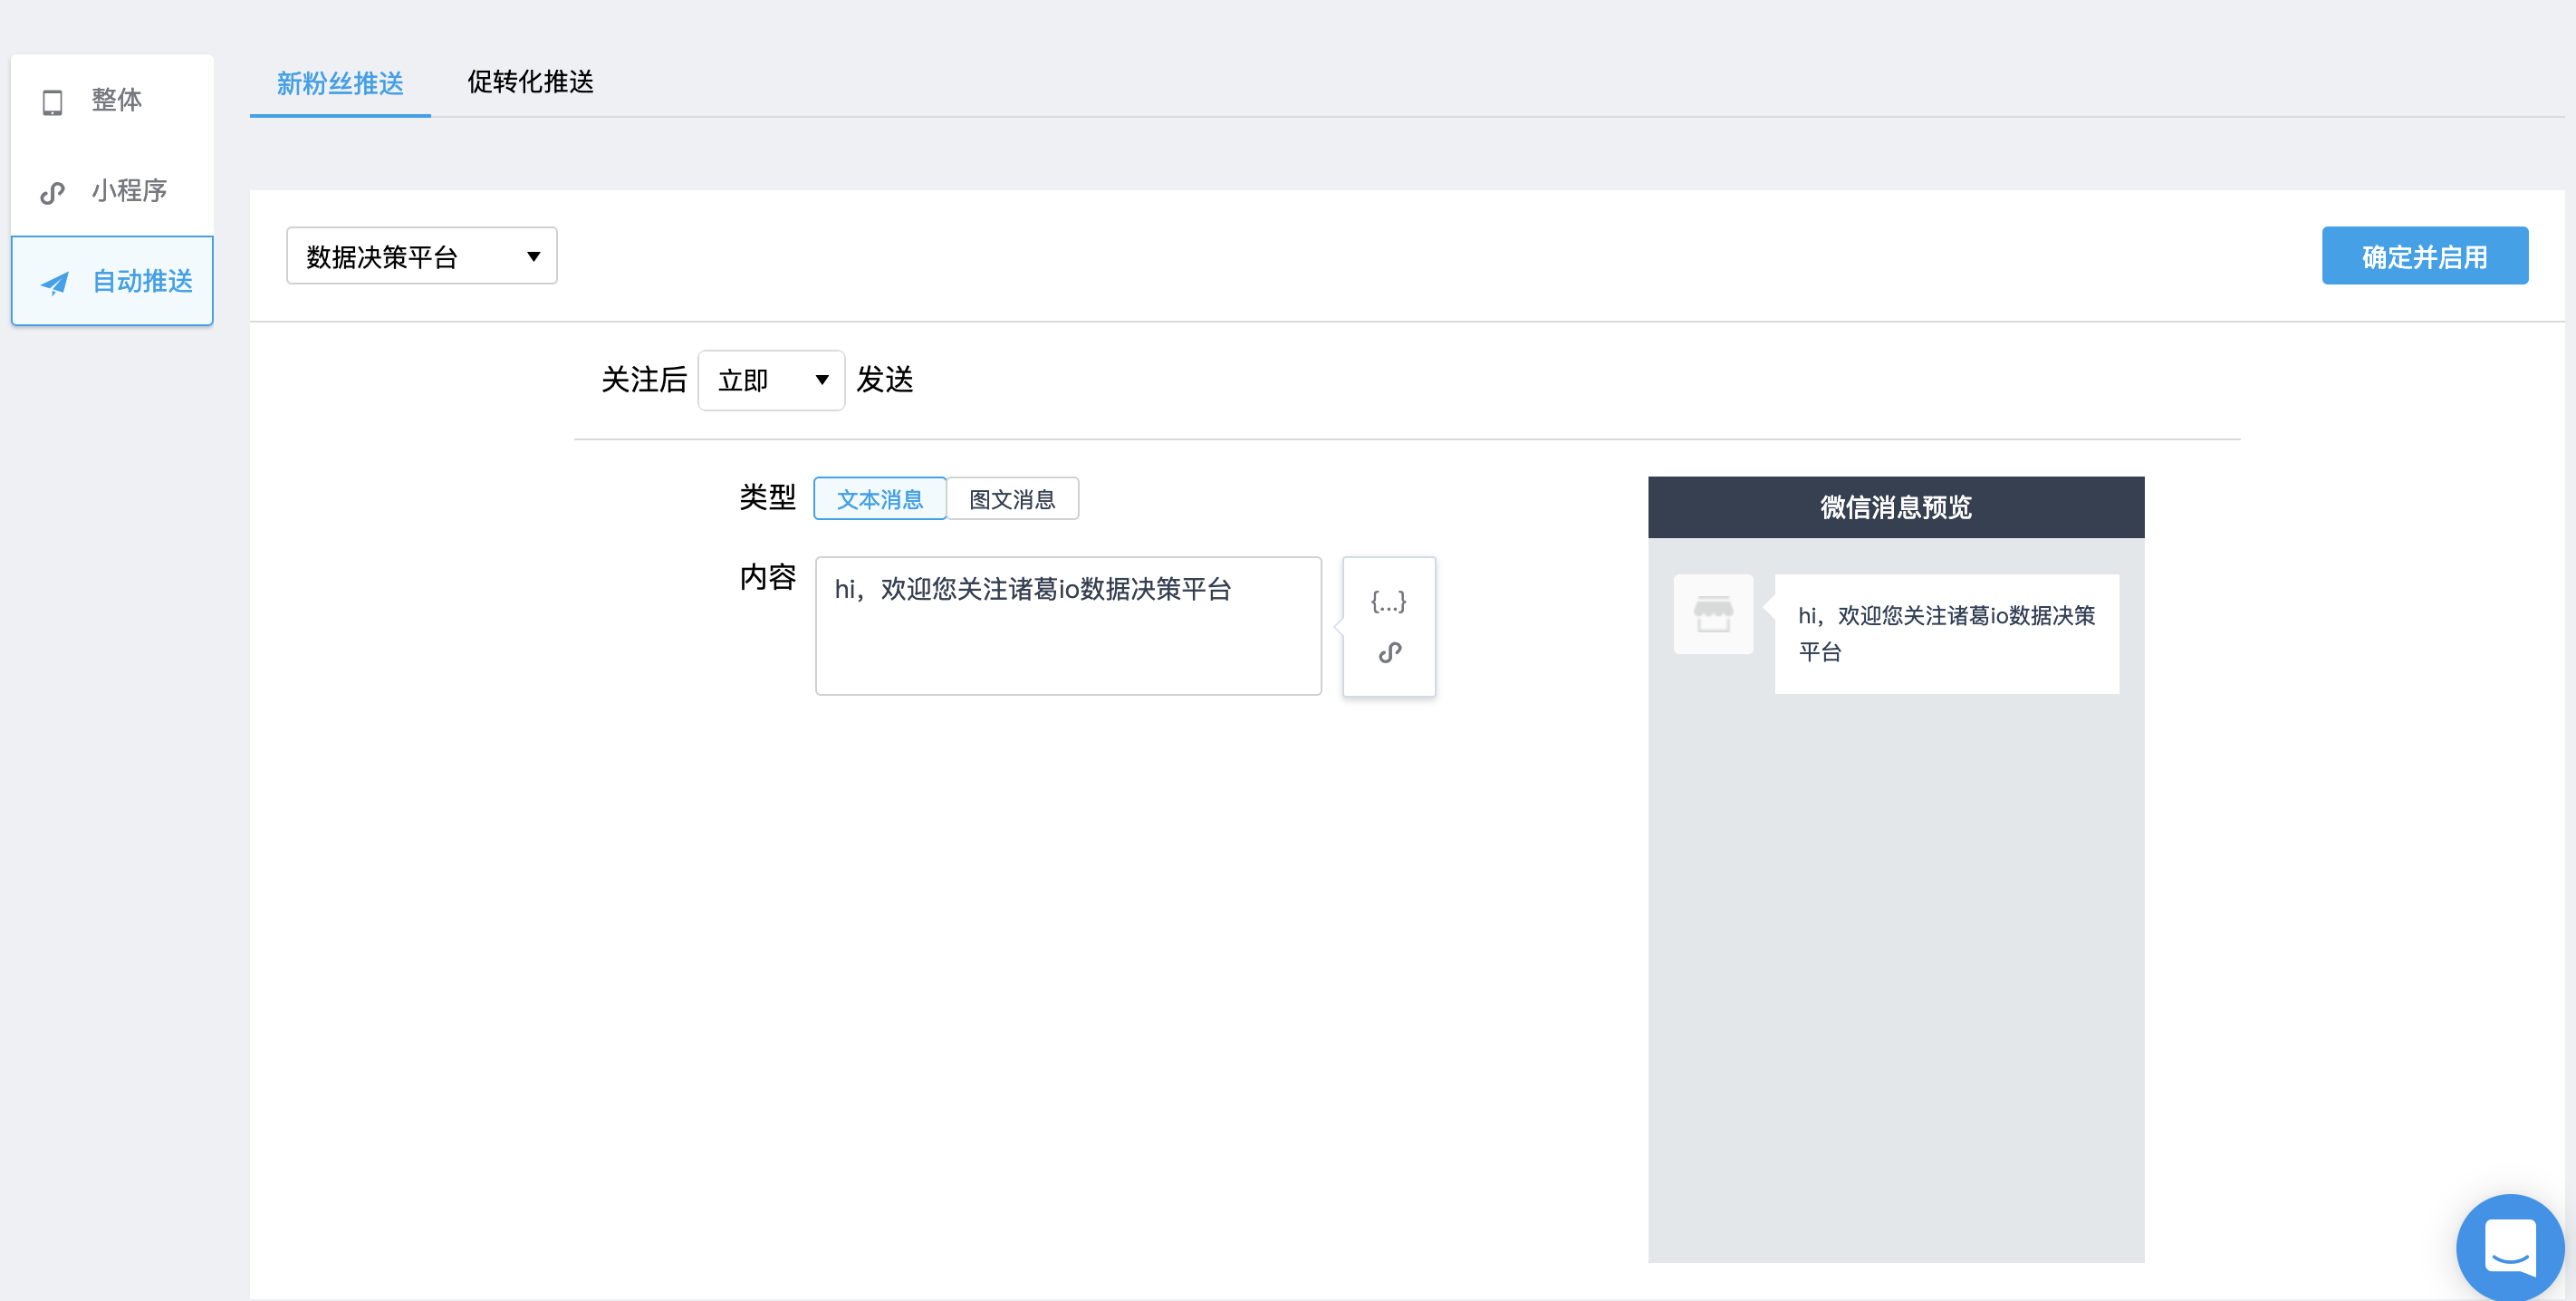
Task: Switch to the 促转化推送 tab
Action: pyautogui.click(x=530, y=82)
